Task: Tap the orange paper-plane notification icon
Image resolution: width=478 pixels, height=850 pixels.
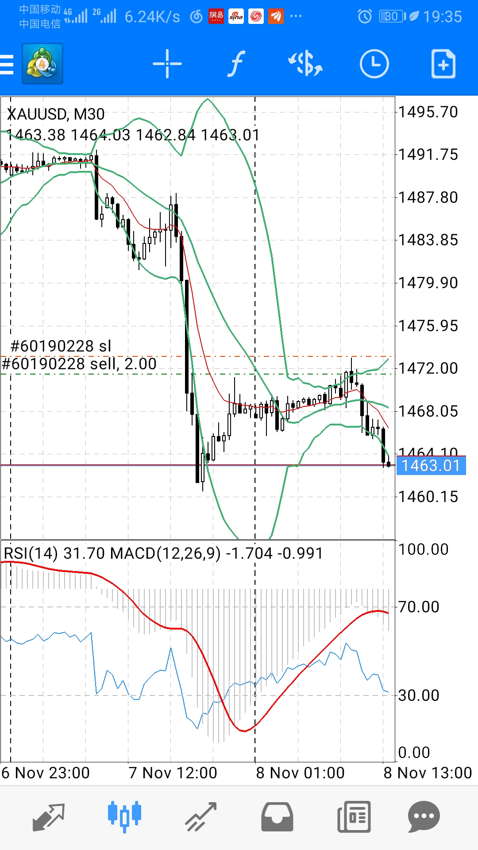Action: click(x=276, y=17)
